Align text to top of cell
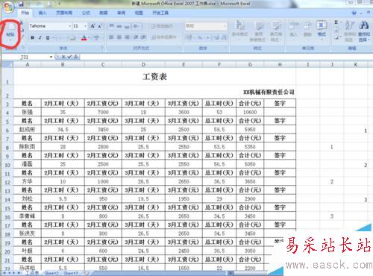 112,26
